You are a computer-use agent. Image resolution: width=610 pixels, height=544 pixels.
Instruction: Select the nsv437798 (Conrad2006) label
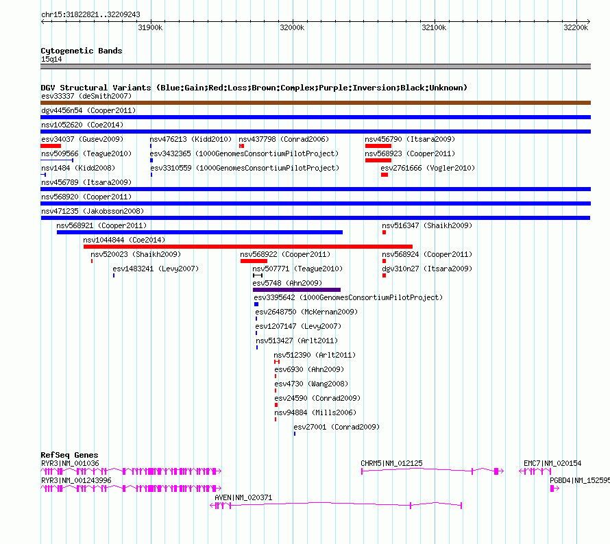pos(284,139)
